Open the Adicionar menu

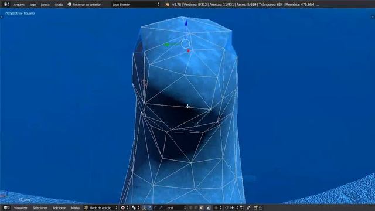pyautogui.click(x=59, y=208)
